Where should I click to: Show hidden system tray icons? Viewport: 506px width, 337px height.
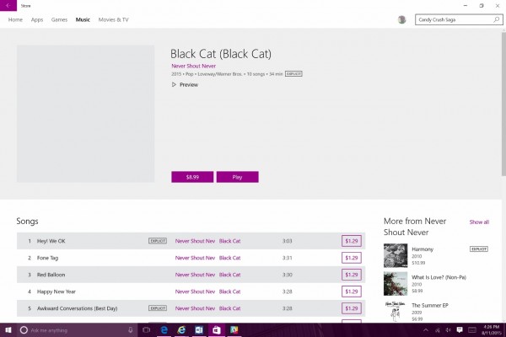click(x=426, y=330)
